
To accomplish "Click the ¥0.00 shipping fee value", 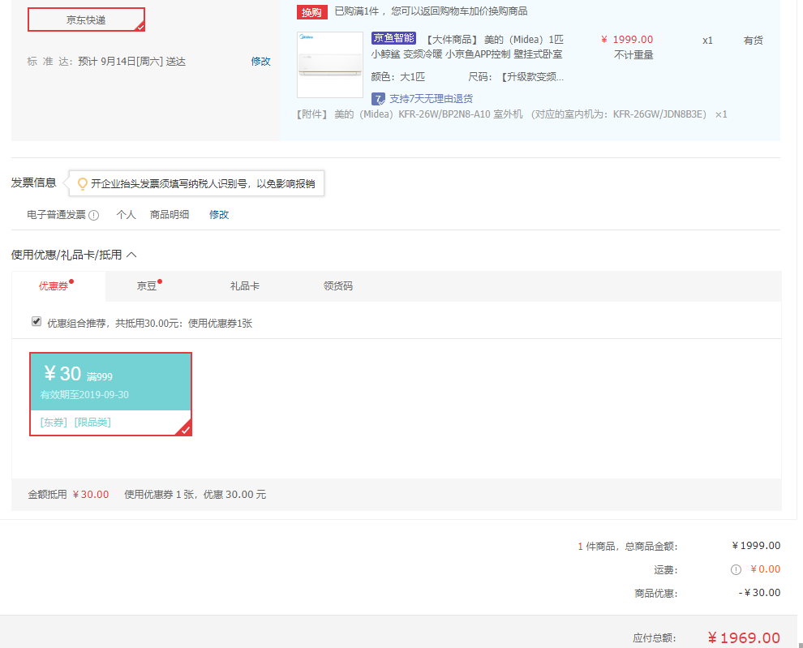I will click(766, 569).
